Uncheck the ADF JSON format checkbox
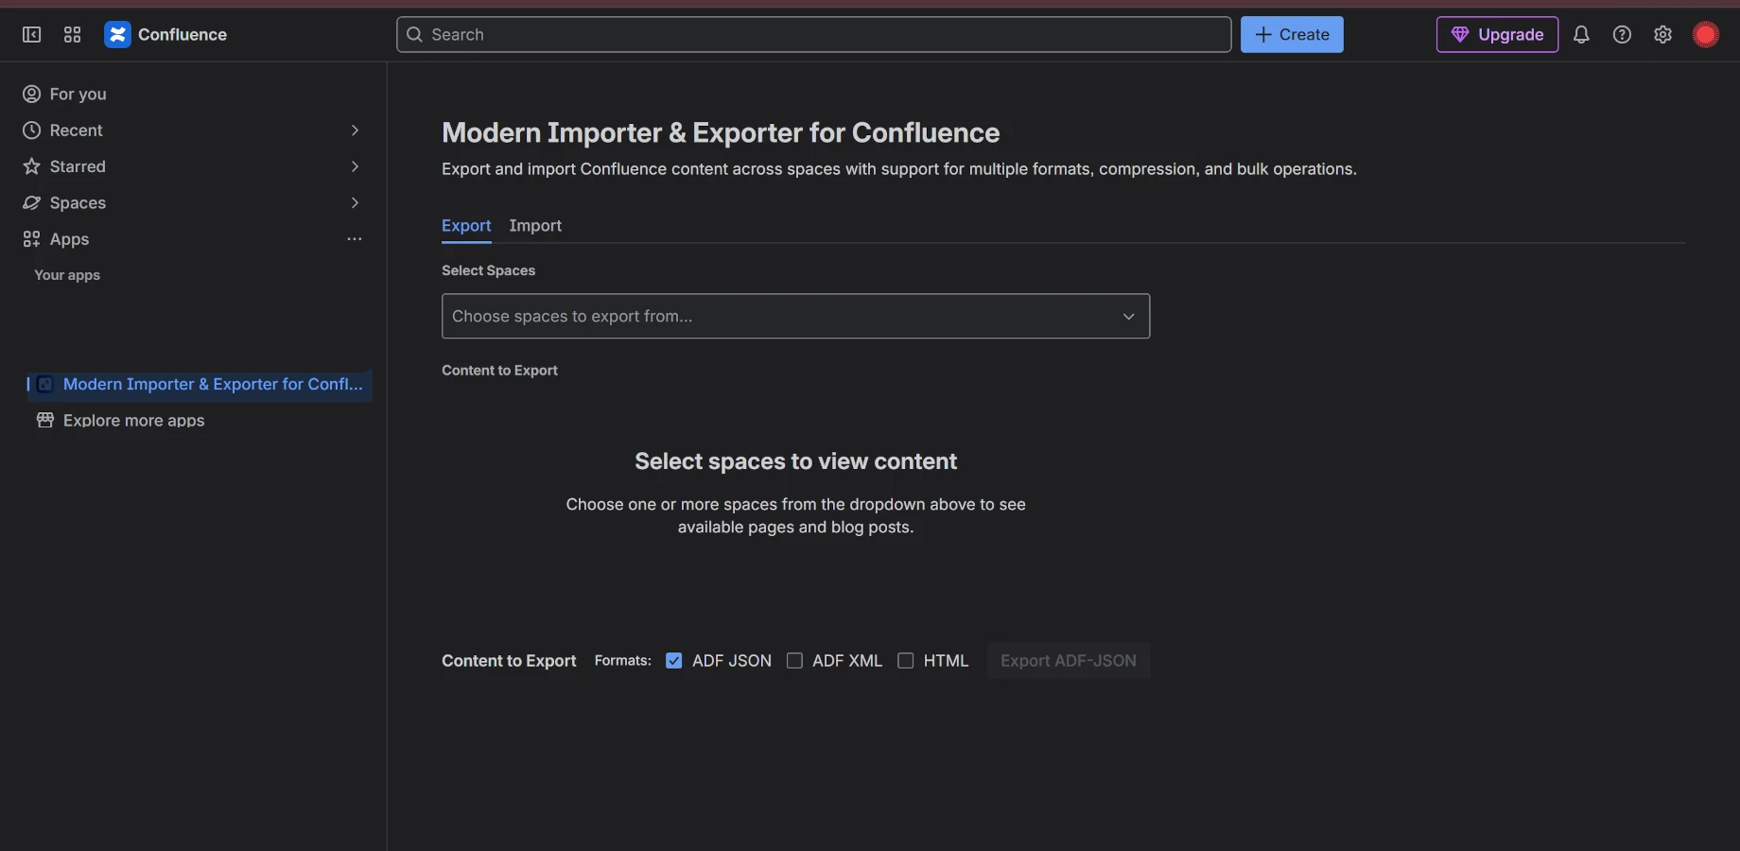Image resolution: width=1740 pixels, height=851 pixels. point(673,661)
